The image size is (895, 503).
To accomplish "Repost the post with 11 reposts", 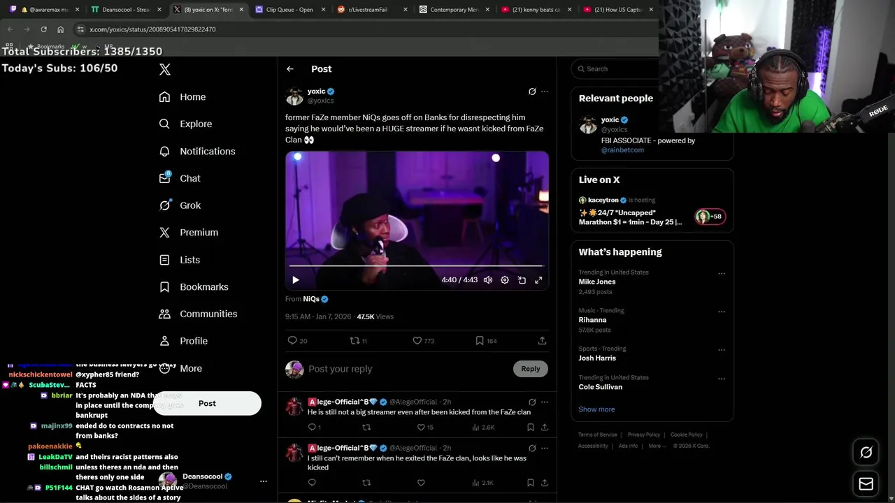I will point(355,341).
